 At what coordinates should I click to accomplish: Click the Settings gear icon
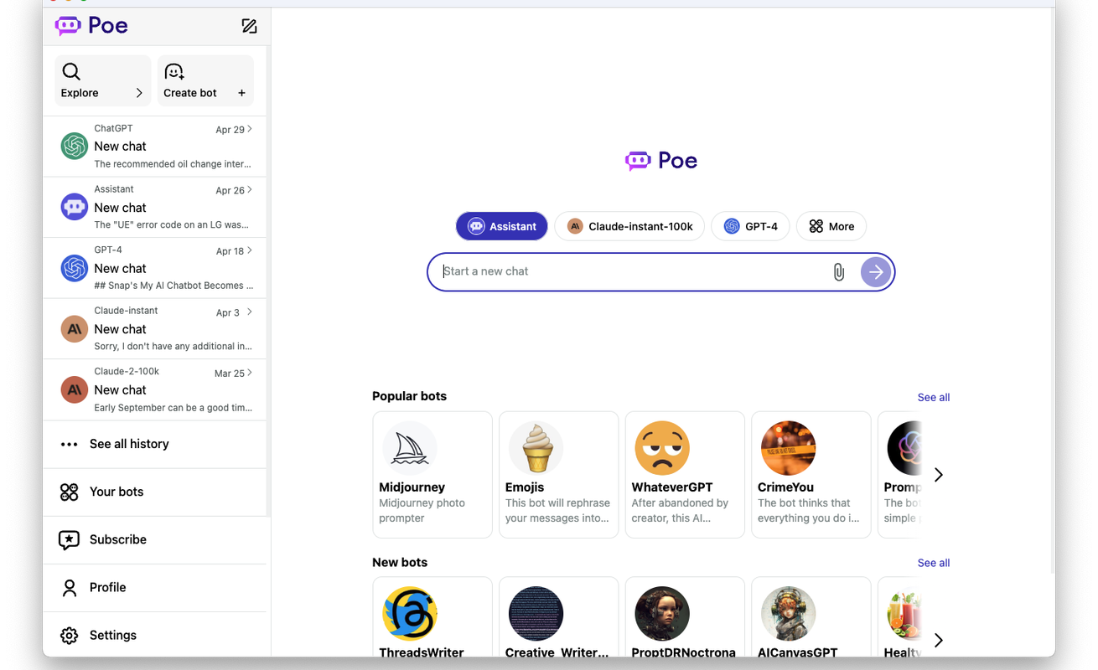[70, 636]
